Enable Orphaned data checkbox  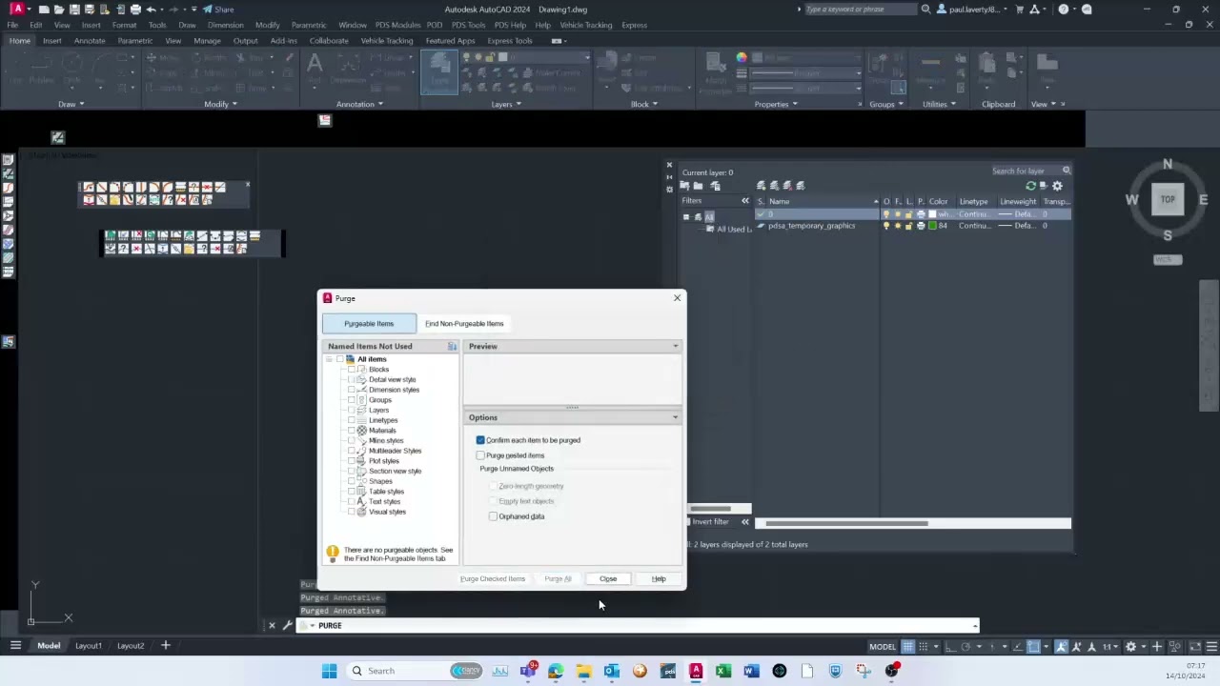tap(493, 516)
